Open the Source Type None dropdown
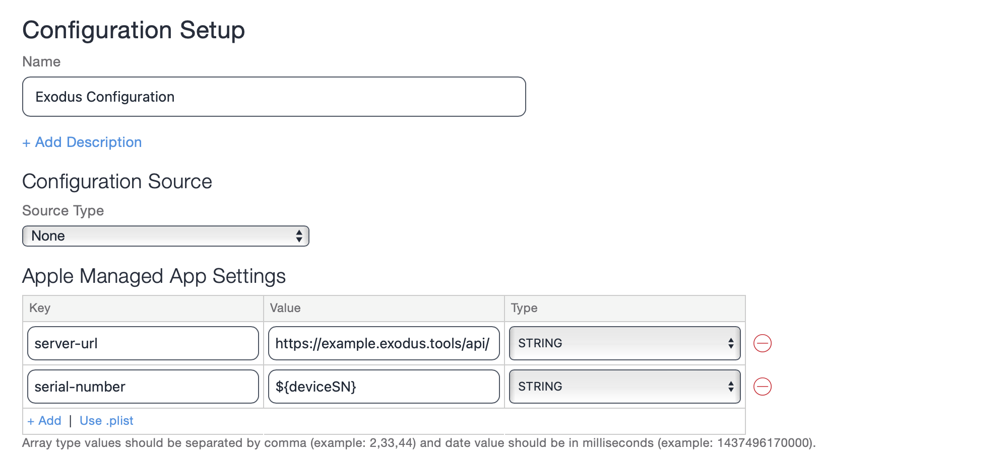Screen dimensions: 1008x458 pos(165,236)
